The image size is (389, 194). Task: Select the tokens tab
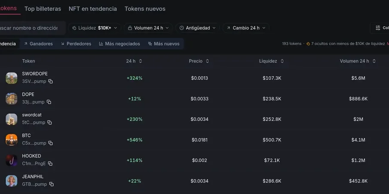(x=9, y=9)
